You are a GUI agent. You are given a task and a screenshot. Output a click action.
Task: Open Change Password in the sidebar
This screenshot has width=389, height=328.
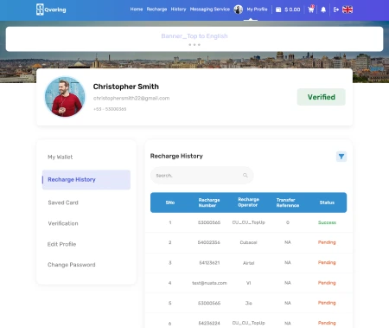tap(72, 265)
